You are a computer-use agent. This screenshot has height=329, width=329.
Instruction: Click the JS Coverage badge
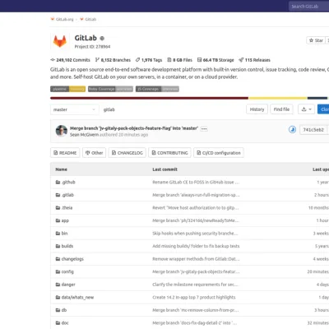157,89
